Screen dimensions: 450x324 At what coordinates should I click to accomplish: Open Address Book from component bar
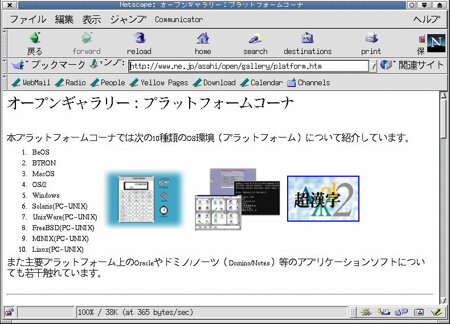tap(419, 311)
